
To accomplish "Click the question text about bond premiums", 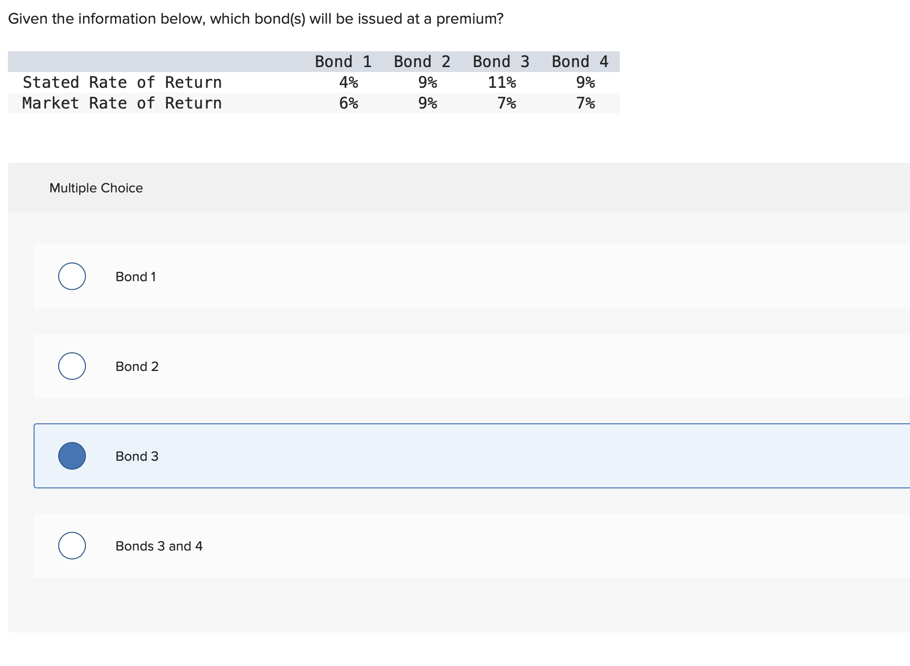I will [x=257, y=19].
